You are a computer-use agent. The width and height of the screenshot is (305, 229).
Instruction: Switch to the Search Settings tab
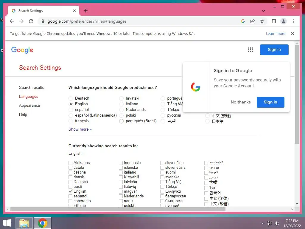[x=43, y=11]
